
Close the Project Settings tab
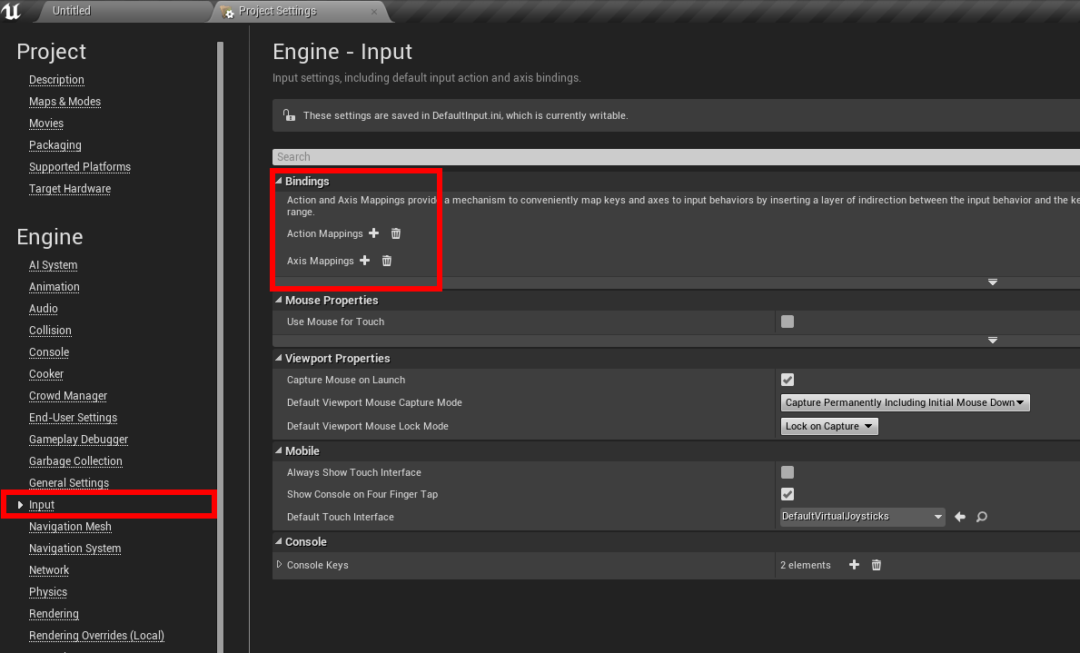click(x=375, y=12)
